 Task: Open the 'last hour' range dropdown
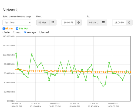tap(17, 23)
